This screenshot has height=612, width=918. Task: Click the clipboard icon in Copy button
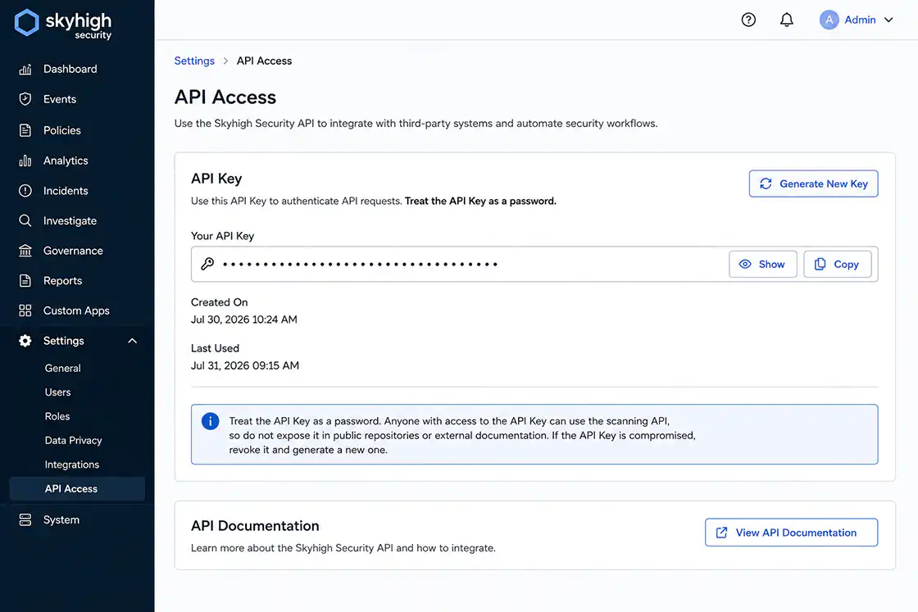pos(820,265)
